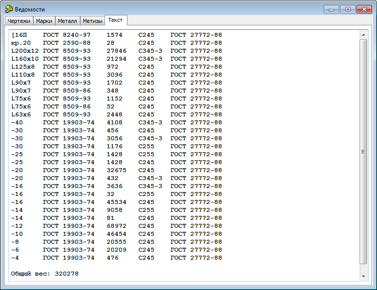Click weight value '21294'

(117, 59)
